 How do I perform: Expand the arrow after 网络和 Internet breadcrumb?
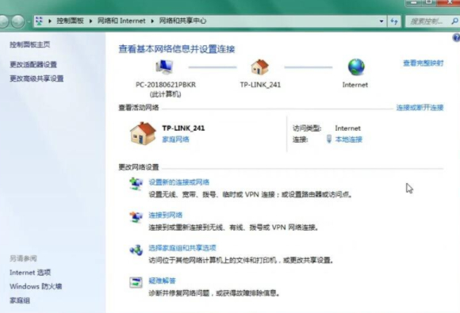point(152,21)
